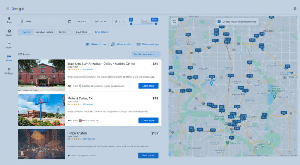The image size is (300, 165).
Task: Go to Trips in sidebar
Action: [9, 20]
